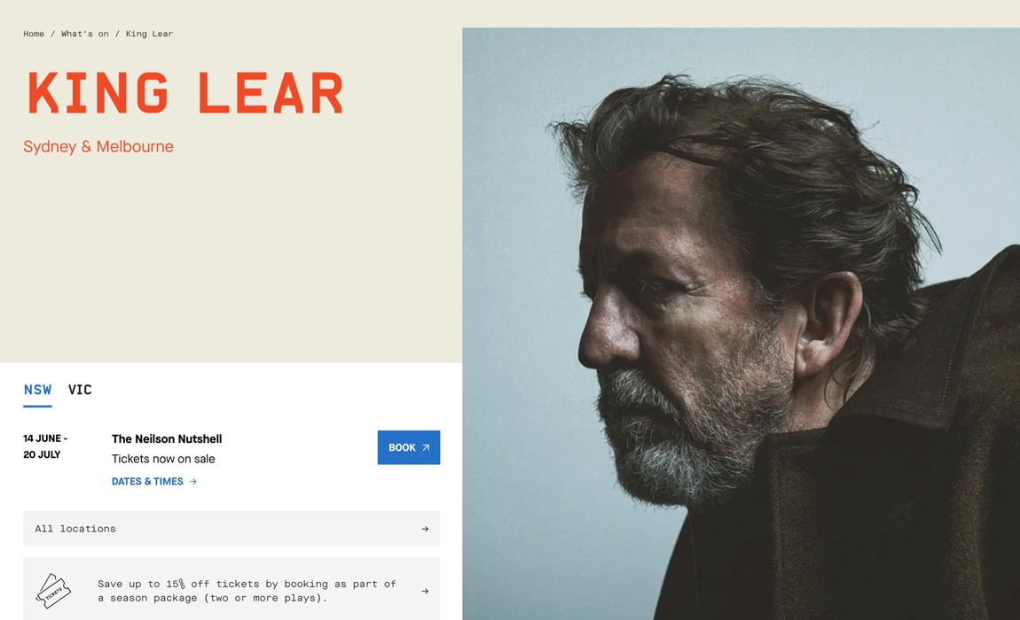Click the large KING LEAR heading
This screenshot has height=620, width=1020.
(x=184, y=94)
